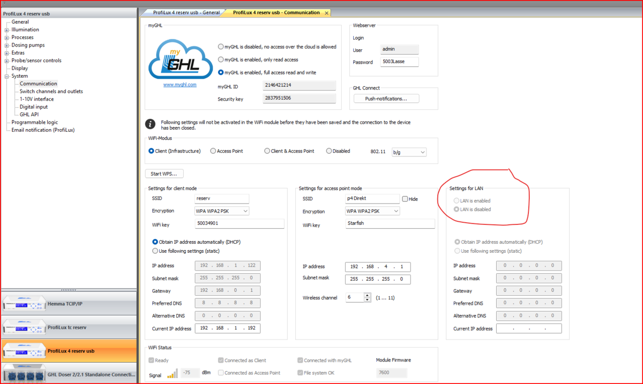Open General in the tree
The width and height of the screenshot is (643, 384).
20,22
